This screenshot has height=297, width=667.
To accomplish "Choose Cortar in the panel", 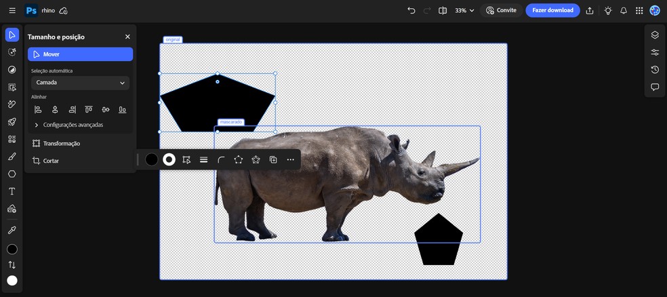I will (51, 161).
